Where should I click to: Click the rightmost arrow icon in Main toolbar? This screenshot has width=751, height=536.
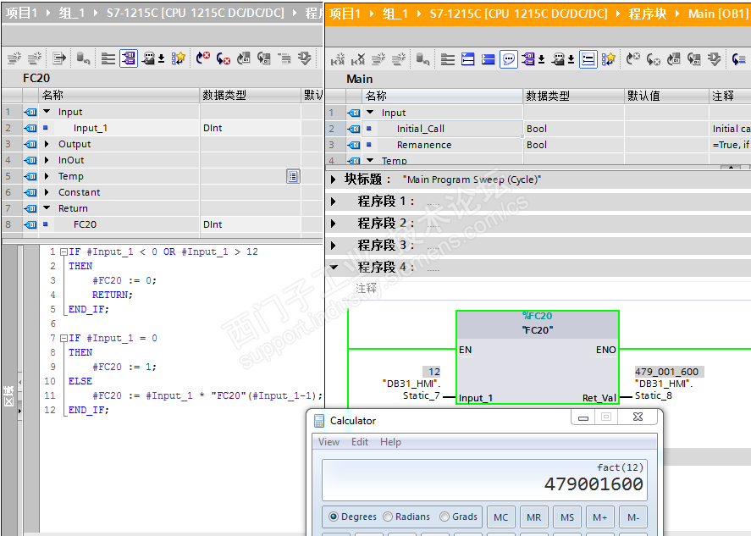tap(739, 59)
